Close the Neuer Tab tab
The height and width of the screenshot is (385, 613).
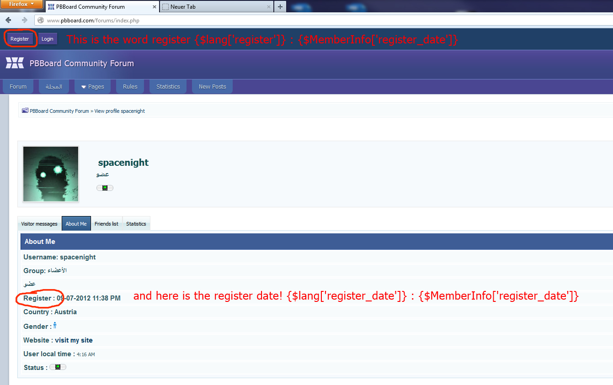(268, 7)
